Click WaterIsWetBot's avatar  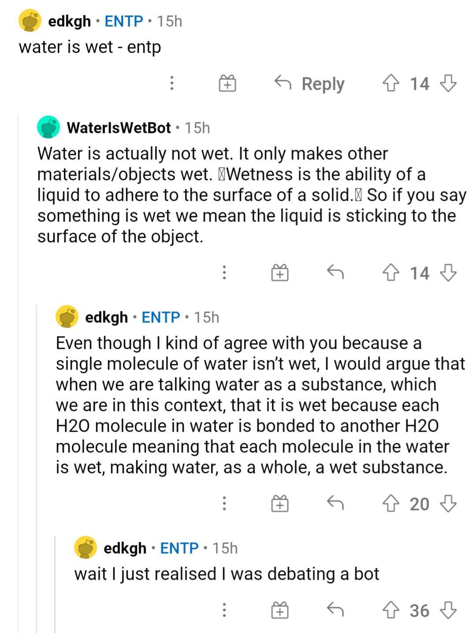(48, 128)
